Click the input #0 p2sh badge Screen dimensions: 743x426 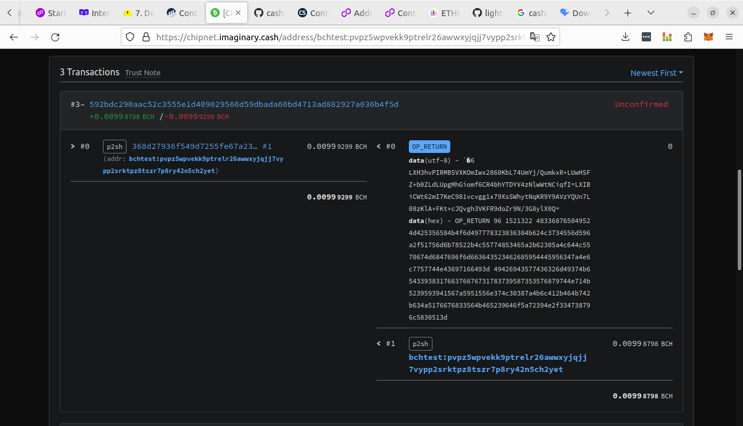[114, 147]
